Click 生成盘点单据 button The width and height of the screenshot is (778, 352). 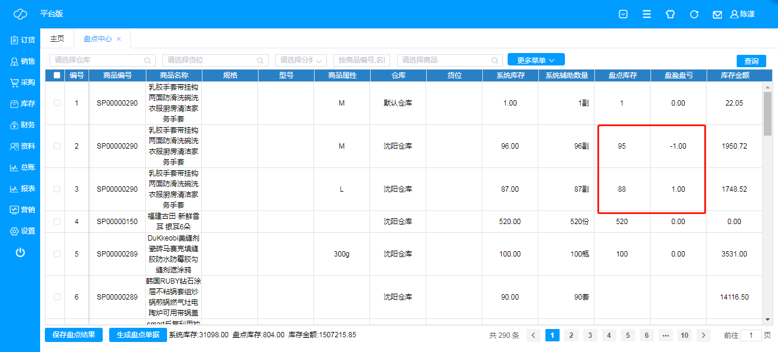pyautogui.click(x=139, y=335)
